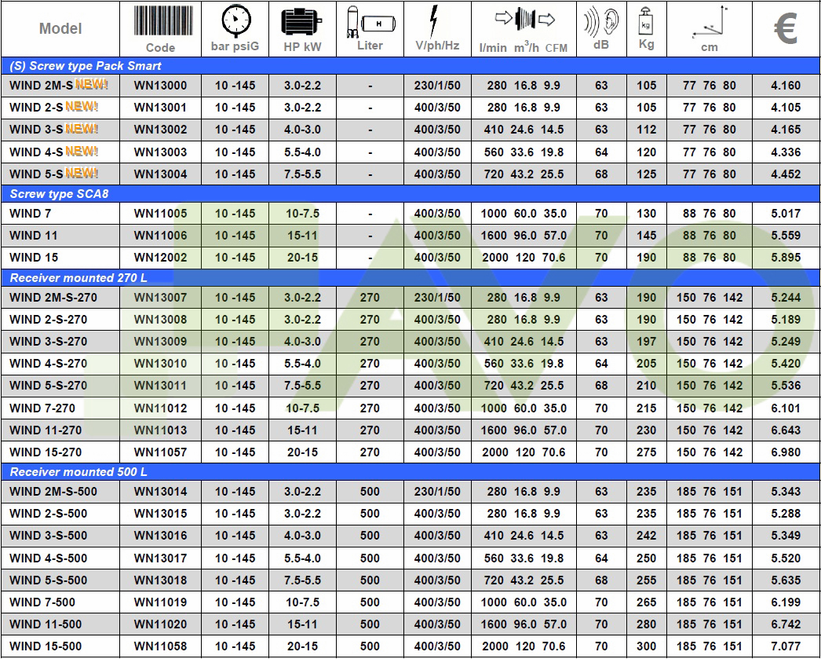Viewport: 821px width, 659px height.
Task: Click the air receiver tank Liter icon
Action: pos(370,21)
